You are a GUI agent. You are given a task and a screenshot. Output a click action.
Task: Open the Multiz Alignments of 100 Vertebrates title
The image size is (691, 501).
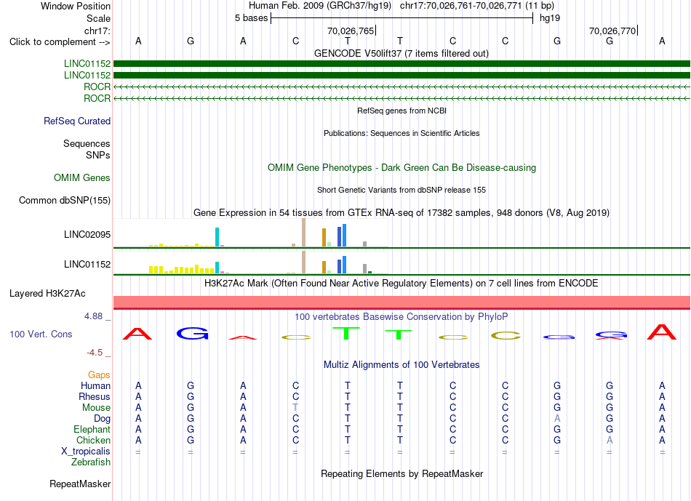point(402,364)
